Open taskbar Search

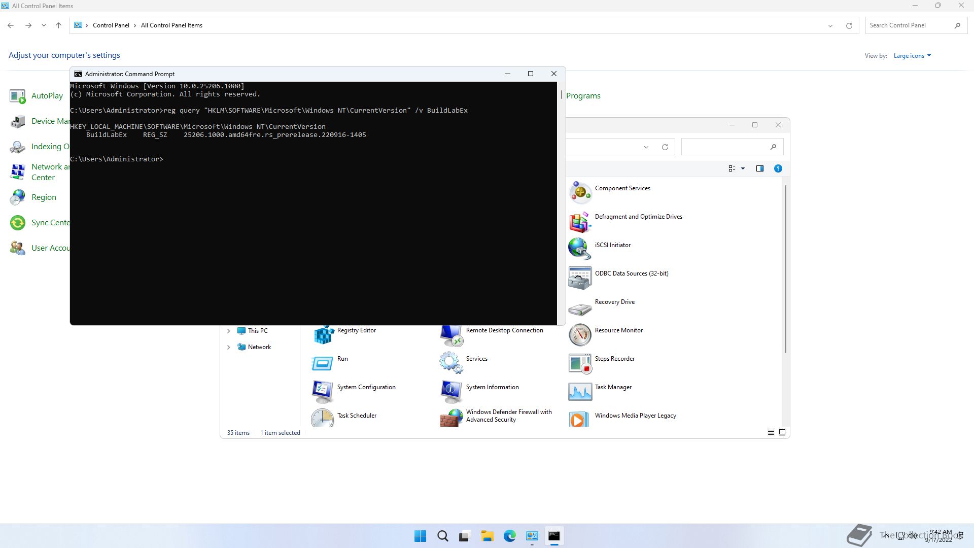click(442, 536)
